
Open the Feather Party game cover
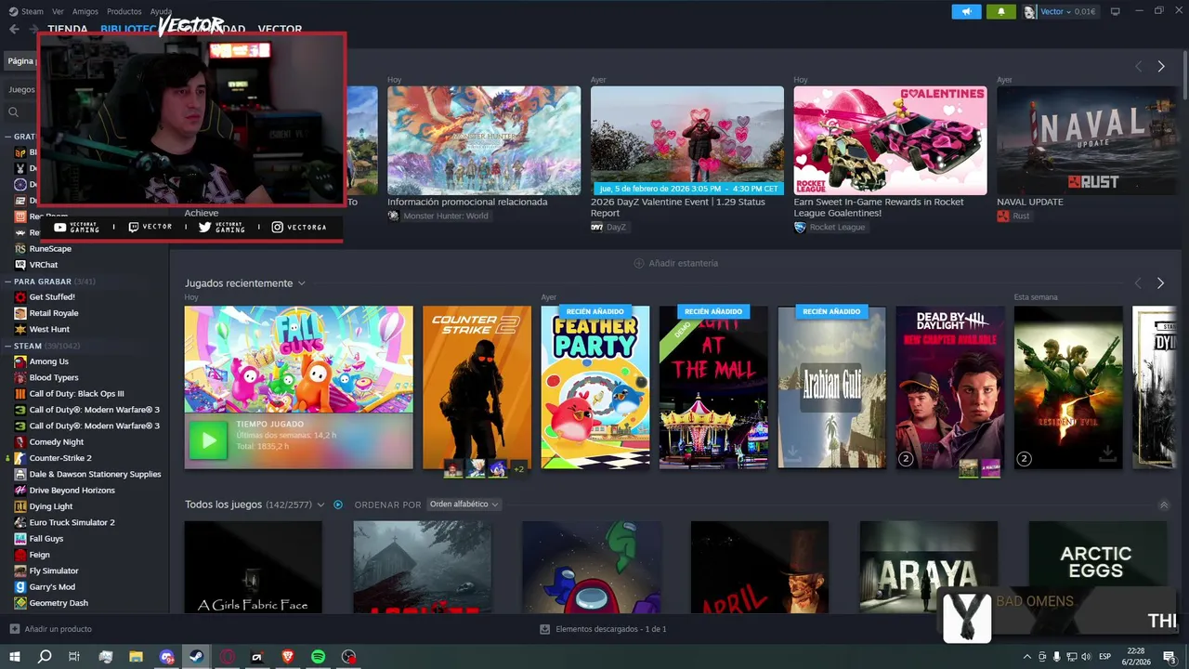pyautogui.click(x=595, y=387)
